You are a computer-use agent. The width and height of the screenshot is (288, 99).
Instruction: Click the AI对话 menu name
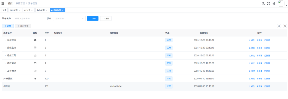(x=7, y=86)
